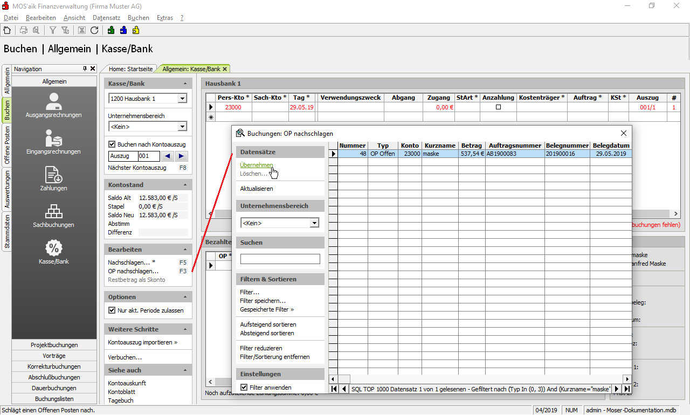Open Sachbuchungen in the navigation panel
The height and width of the screenshot is (415, 690).
[x=53, y=215]
